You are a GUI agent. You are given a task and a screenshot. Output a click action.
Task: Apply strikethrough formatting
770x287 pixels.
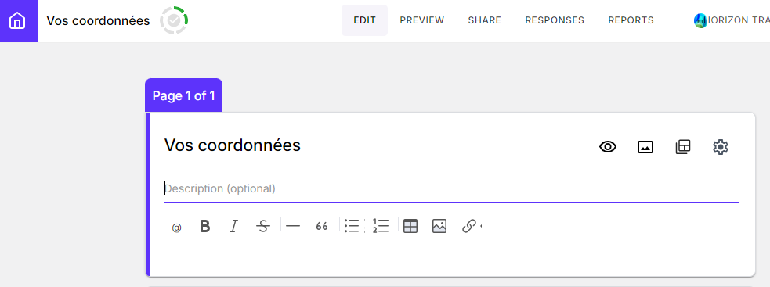[263, 226]
